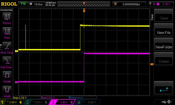Open the Horizontal measurement menu tab

pyautogui.click(x=7, y=10)
